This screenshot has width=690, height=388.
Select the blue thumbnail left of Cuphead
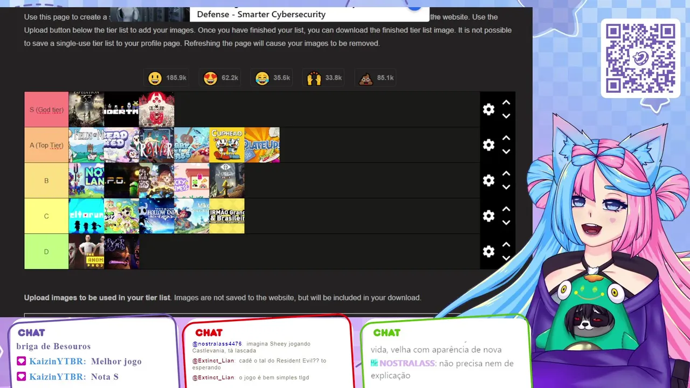tap(191, 145)
